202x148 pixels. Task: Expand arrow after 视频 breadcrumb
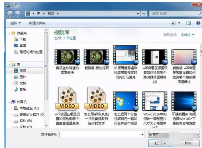tap(58, 14)
